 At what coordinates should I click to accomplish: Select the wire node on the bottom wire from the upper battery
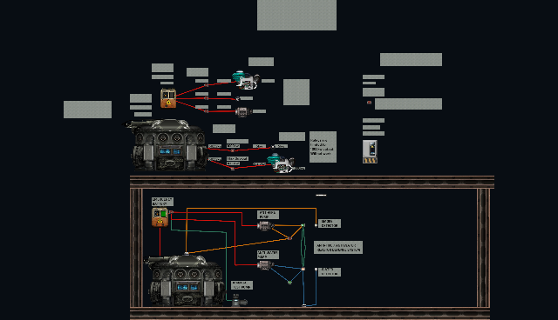tap(207, 111)
